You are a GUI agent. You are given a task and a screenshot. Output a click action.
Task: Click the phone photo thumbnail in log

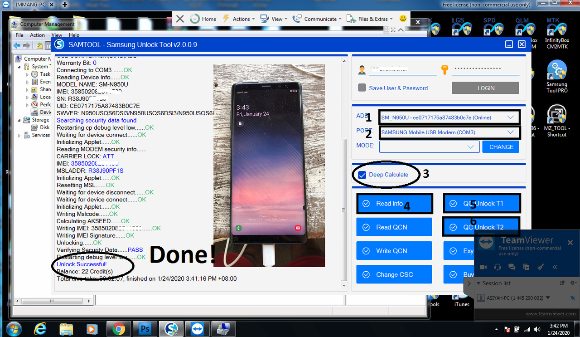pyautogui.click(x=269, y=166)
